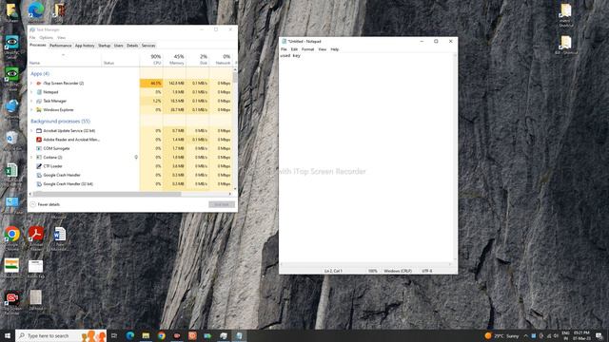
Task: Click End task button in Task Manager
Action: click(222, 204)
